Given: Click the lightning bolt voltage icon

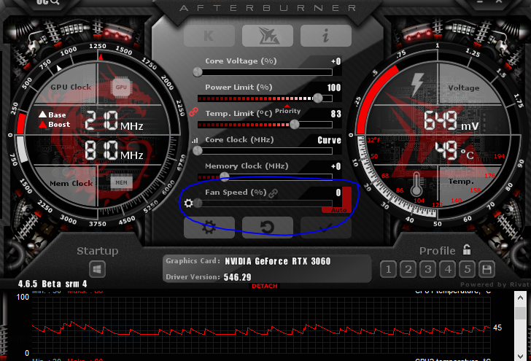Looking at the screenshot, I should 417,84.
